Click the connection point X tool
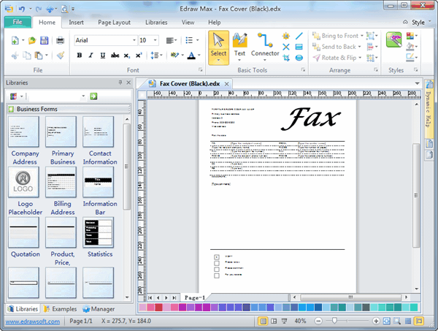This screenshot has height=331, width=438. (286, 47)
